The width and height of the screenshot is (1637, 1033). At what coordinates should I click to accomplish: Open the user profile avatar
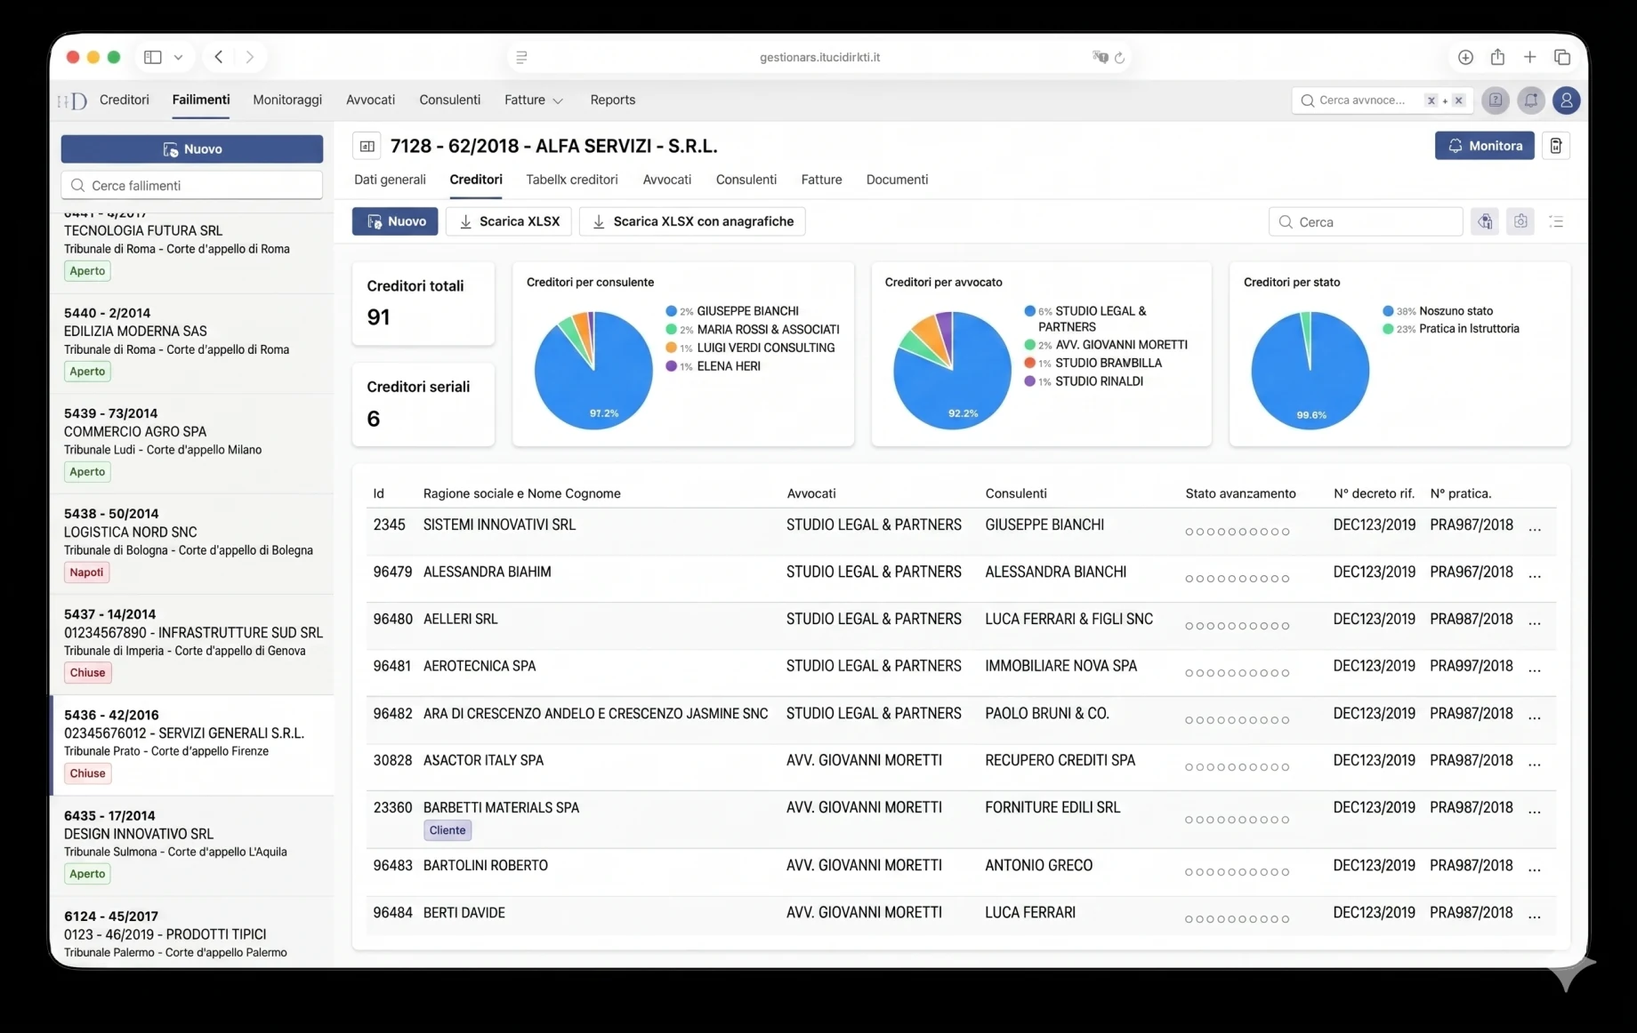coord(1566,100)
